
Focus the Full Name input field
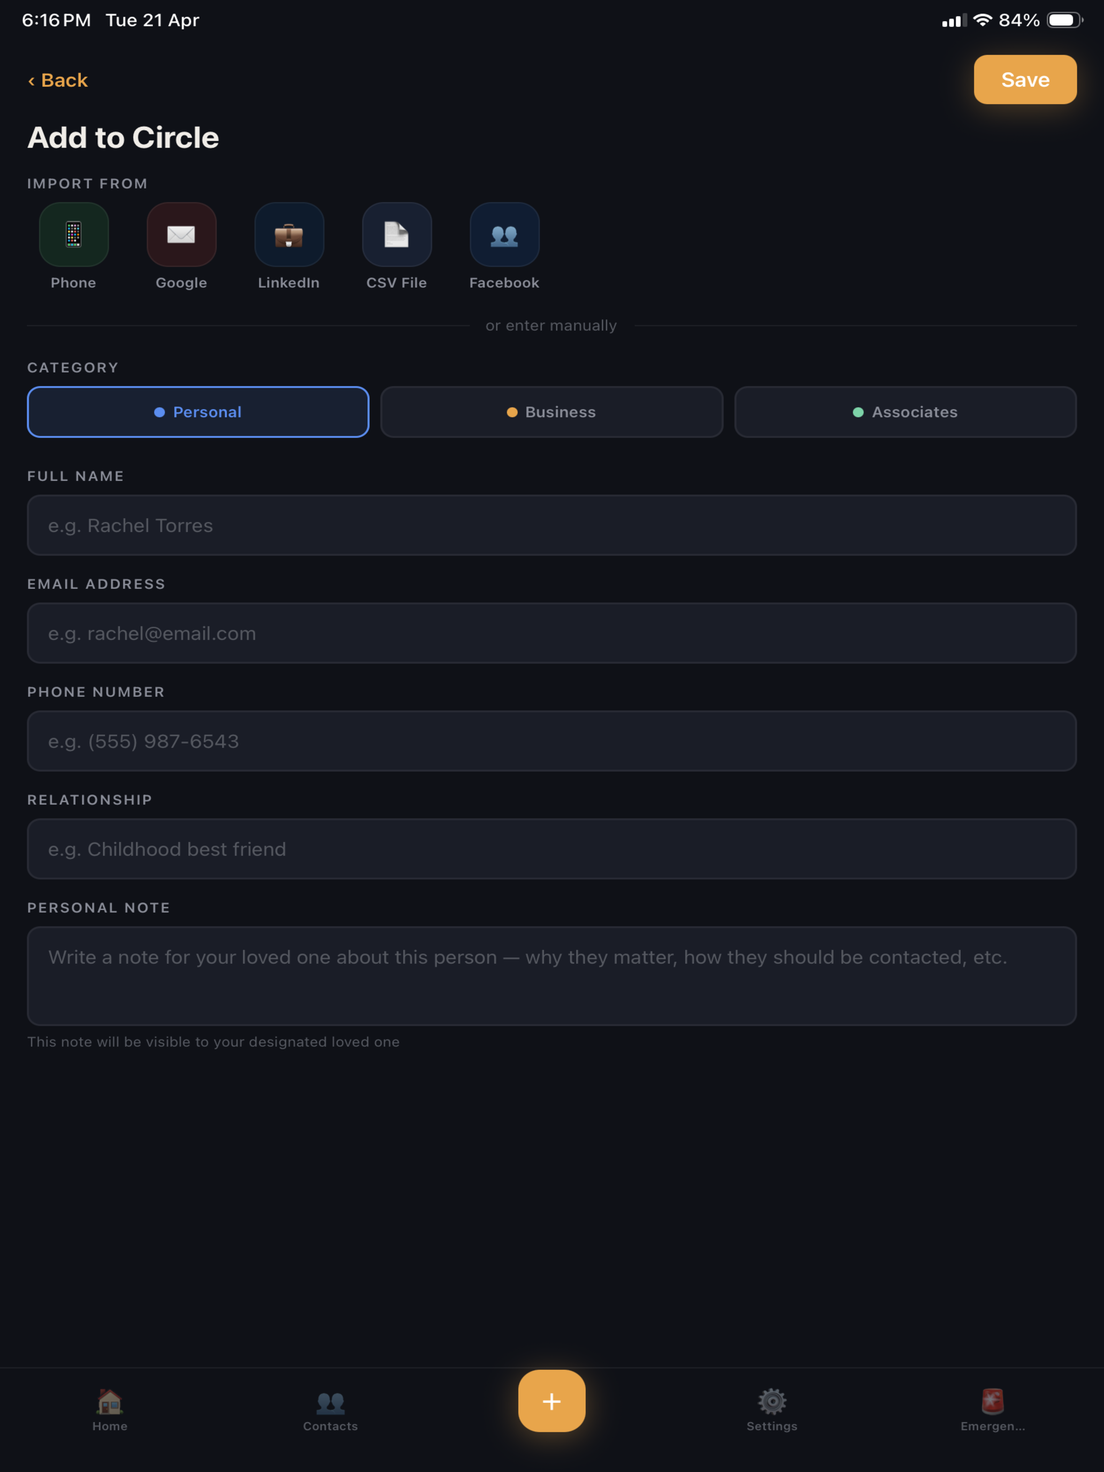tap(551, 525)
